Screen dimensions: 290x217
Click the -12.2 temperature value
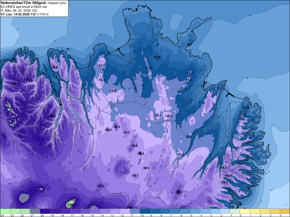coord(243,115)
